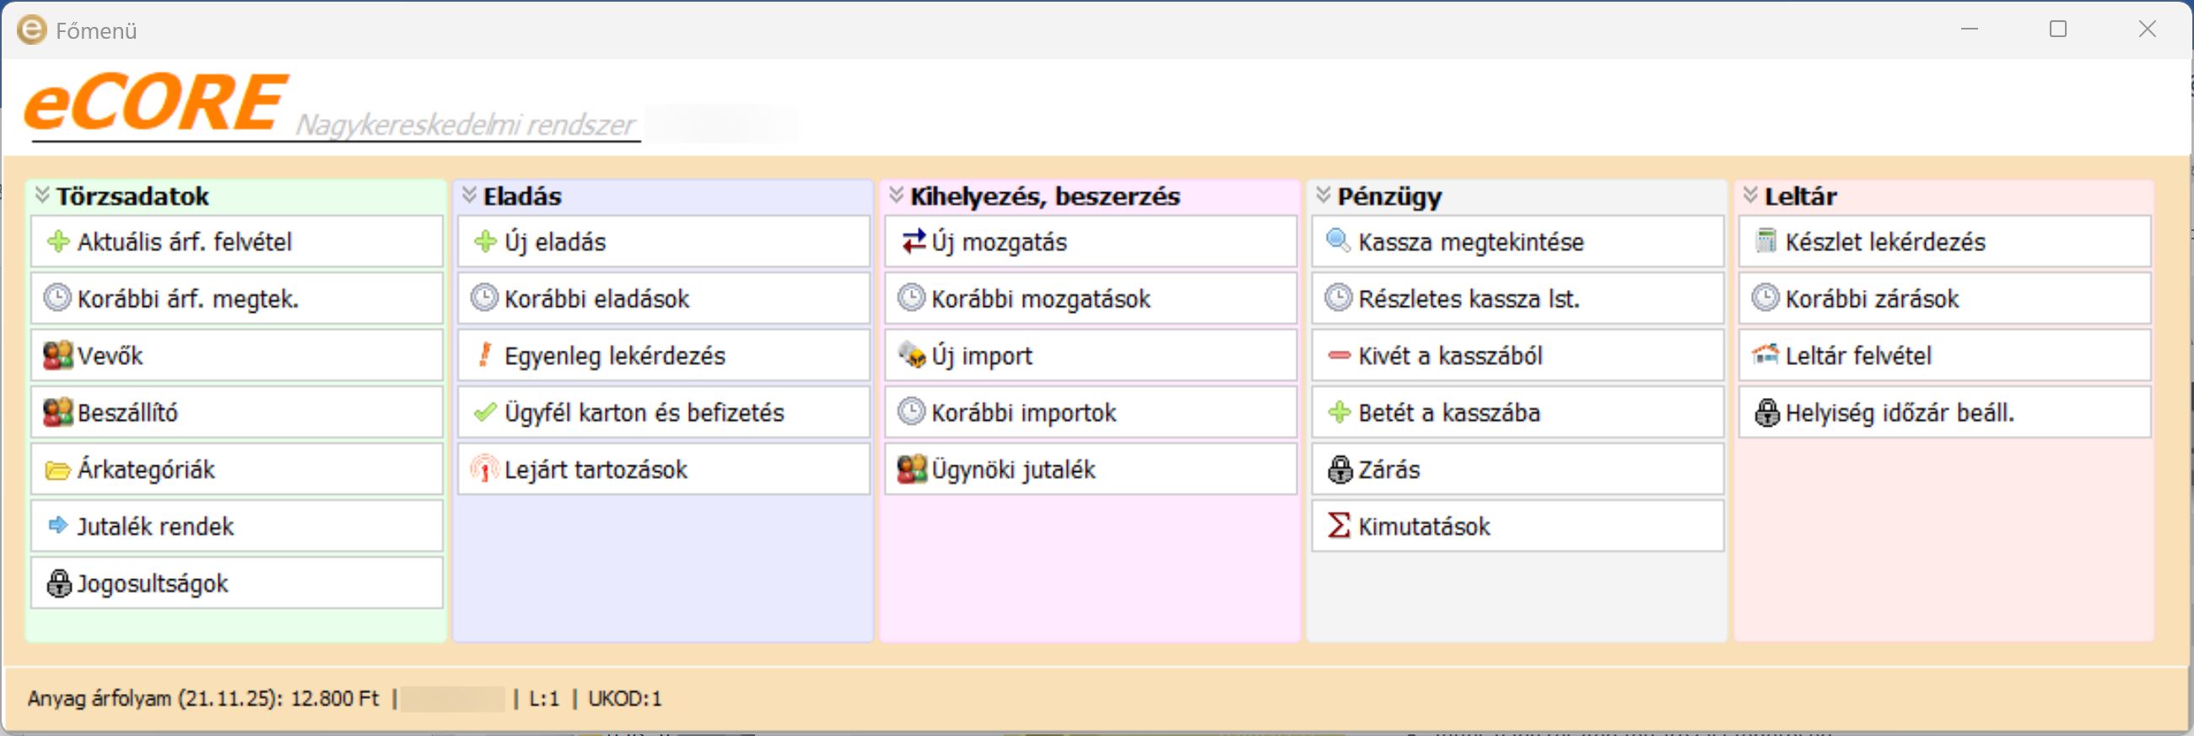Open Leltár felvétel
This screenshot has height=736, width=2194.
pos(1945,356)
